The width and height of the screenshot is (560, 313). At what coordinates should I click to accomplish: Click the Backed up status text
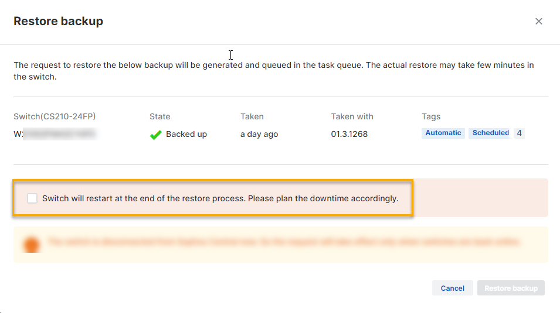point(186,134)
